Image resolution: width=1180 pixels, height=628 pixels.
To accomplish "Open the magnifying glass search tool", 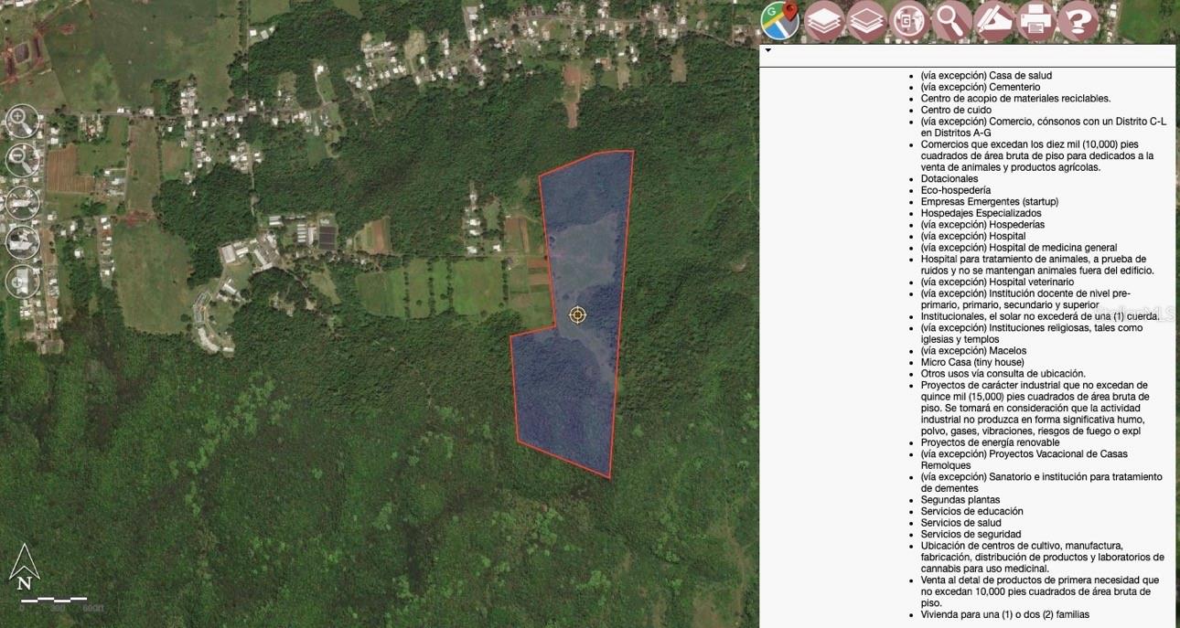I will tap(951, 21).
